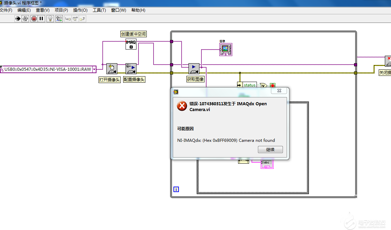Select the configure camera node icon
Image resolution: width=391 pixels, height=230 pixels.
[x=131, y=69]
